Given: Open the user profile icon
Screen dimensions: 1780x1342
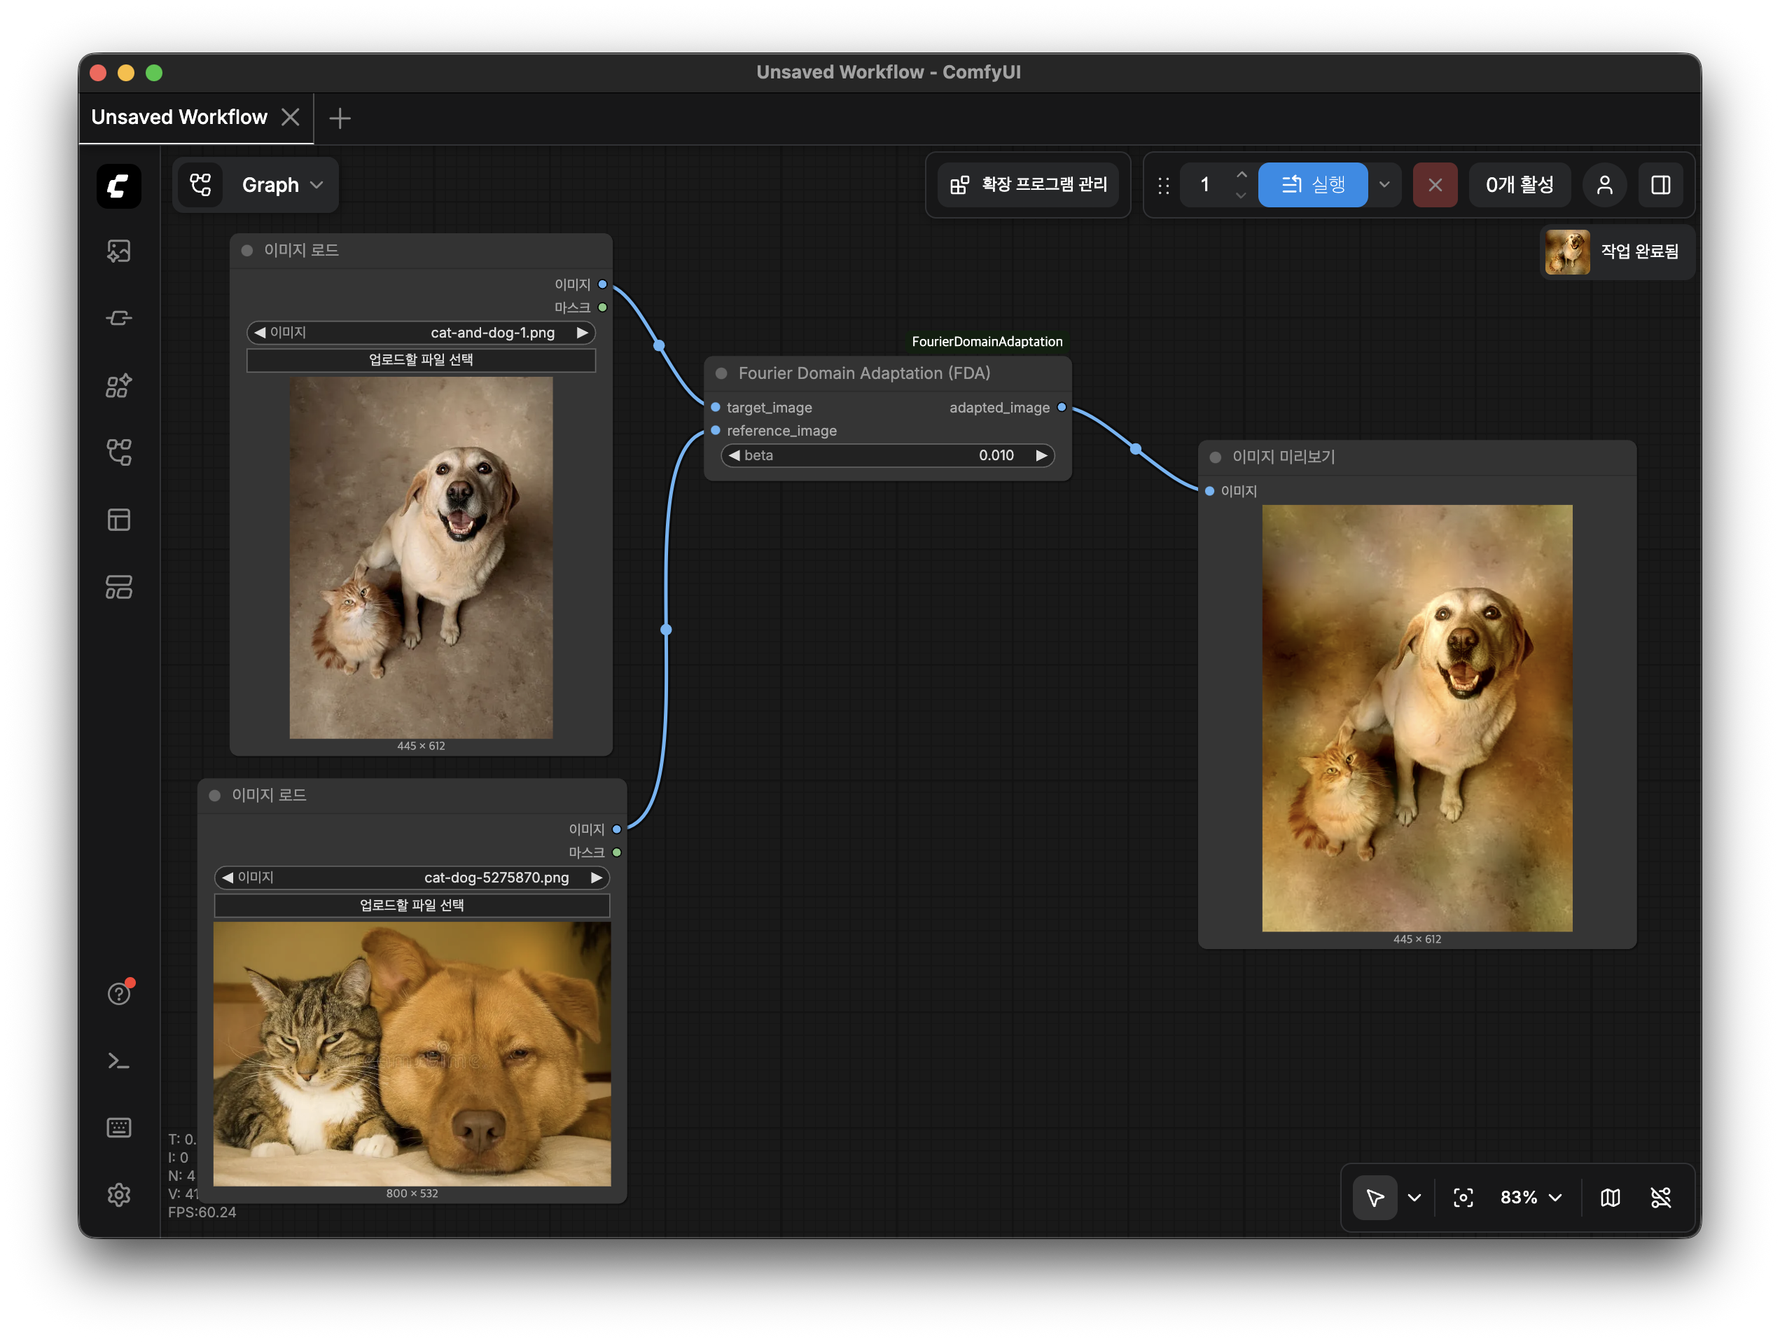Looking at the screenshot, I should [x=1604, y=185].
